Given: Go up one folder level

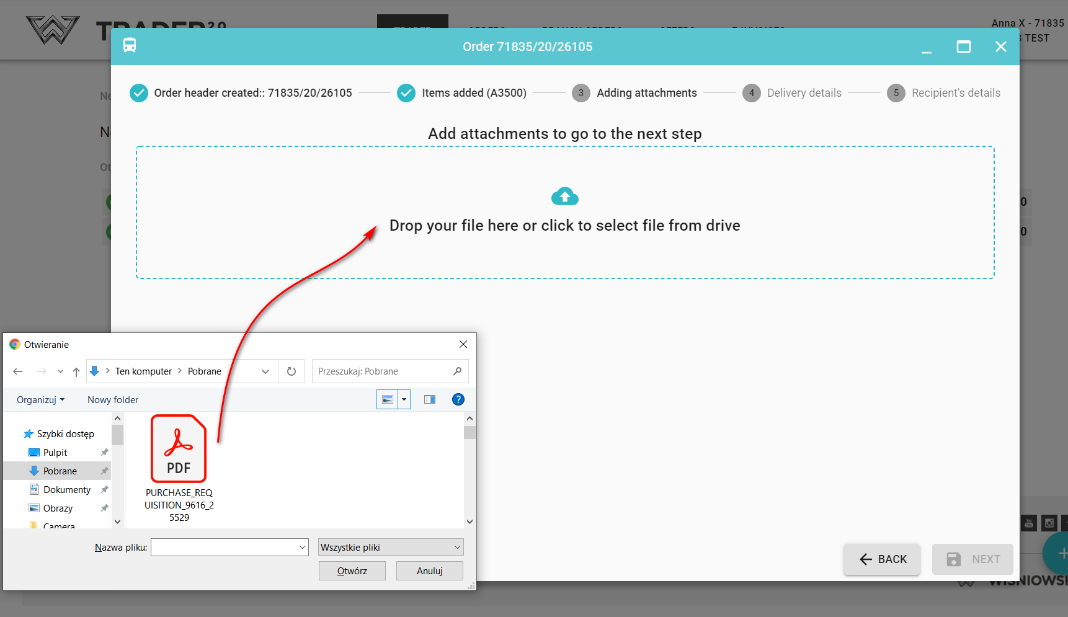Looking at the screenshot, I should tap(76, 371).
